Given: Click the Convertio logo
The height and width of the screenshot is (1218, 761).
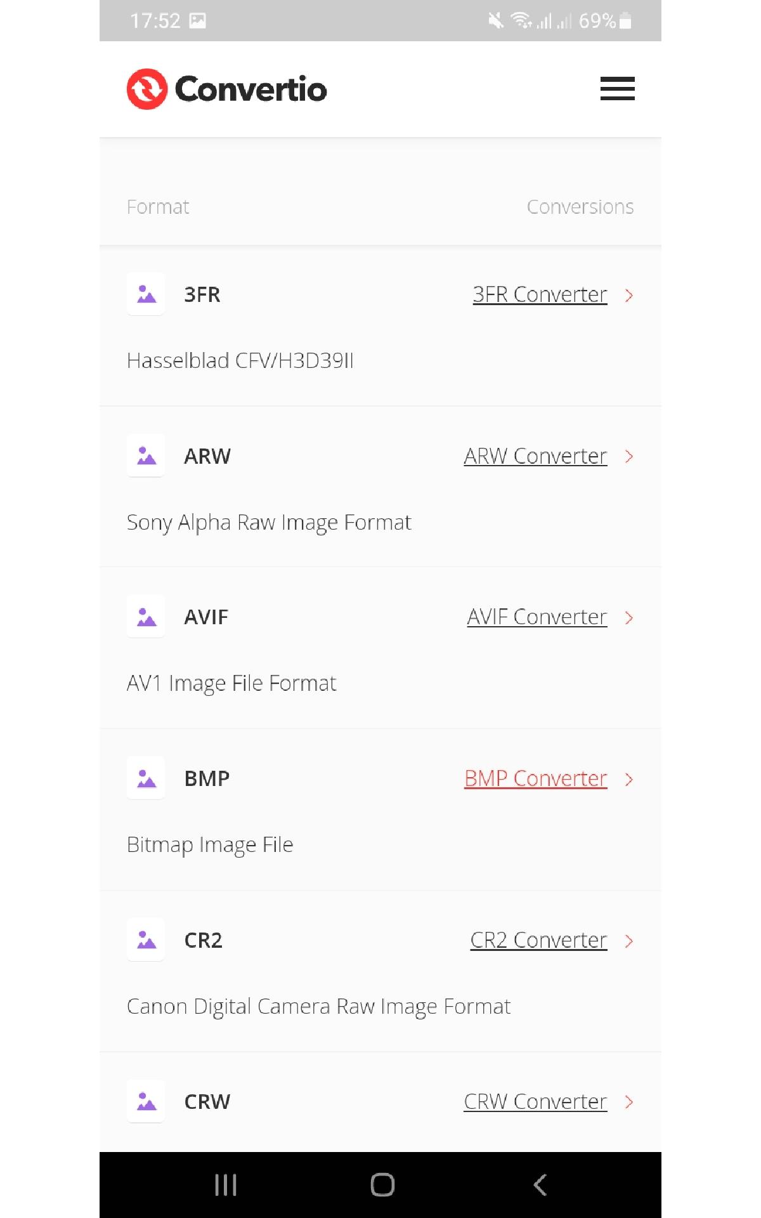Looking at the screenshot, I should (226, 89).
